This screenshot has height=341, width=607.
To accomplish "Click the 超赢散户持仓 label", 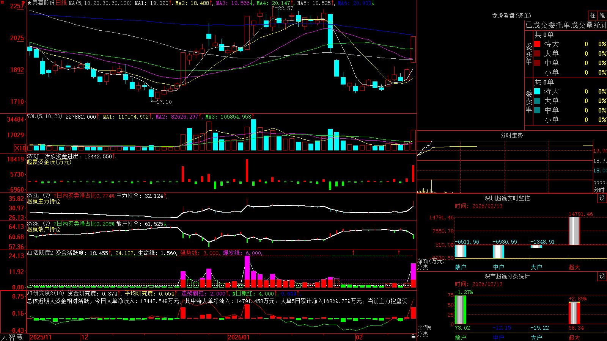I will coord(44,230).
